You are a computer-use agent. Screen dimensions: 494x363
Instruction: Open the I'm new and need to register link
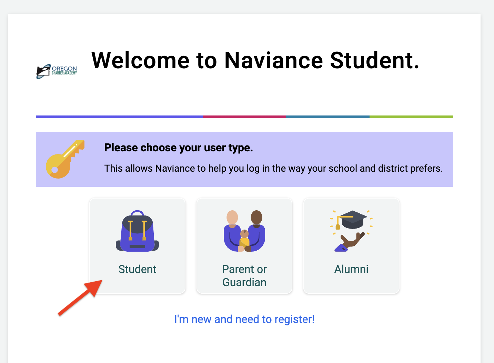244,319
